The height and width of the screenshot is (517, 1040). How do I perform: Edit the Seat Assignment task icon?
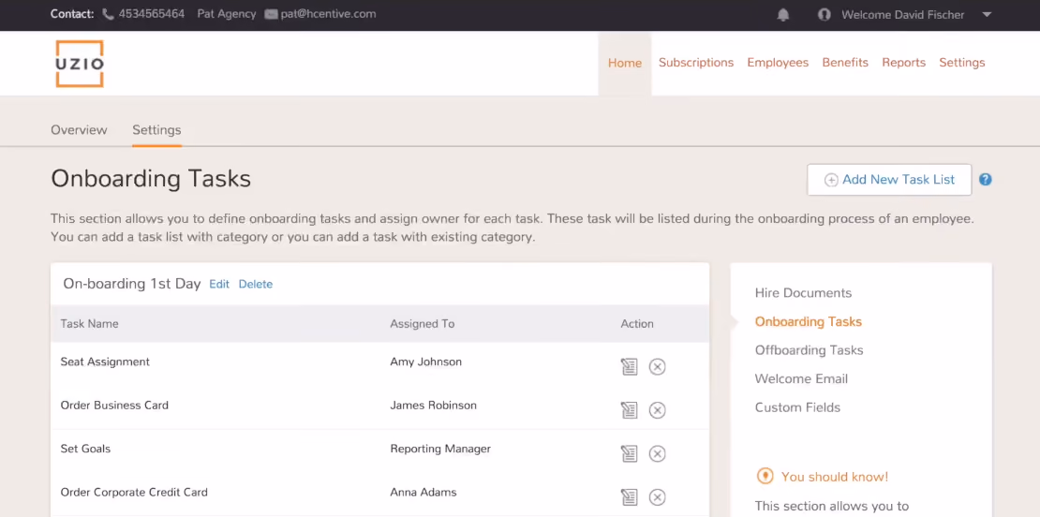pos(629,366)
